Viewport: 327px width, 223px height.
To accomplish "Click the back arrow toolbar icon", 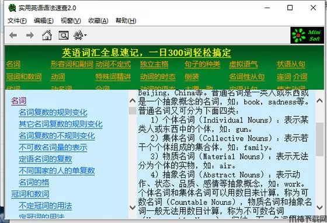I will click(13, 35).
